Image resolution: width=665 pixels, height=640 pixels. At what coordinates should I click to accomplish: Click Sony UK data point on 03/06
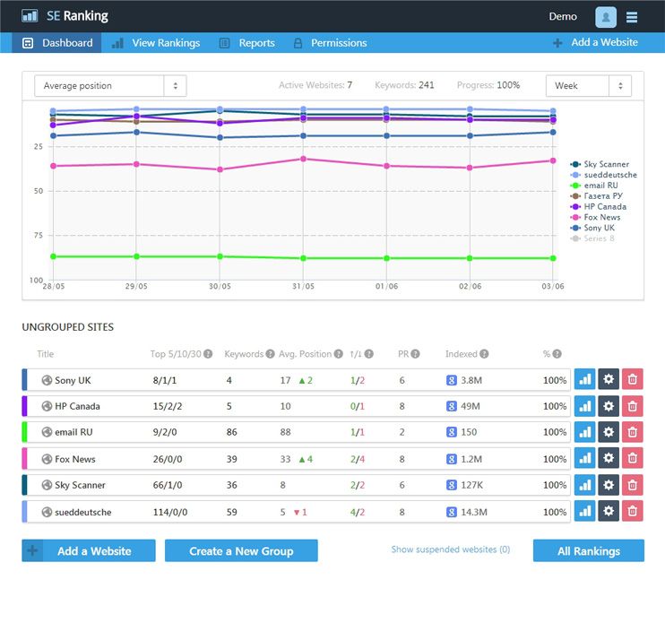[553, 132]
